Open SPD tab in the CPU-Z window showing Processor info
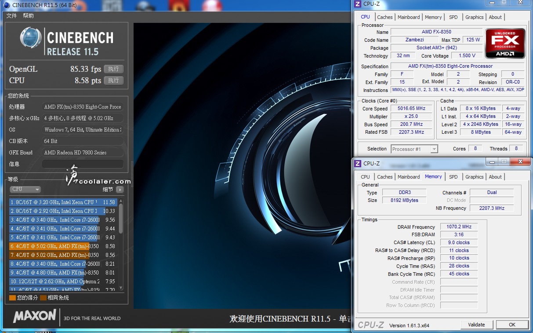This screenshot has width=533, height=333. pyautogui.click(x=453, y=17)
